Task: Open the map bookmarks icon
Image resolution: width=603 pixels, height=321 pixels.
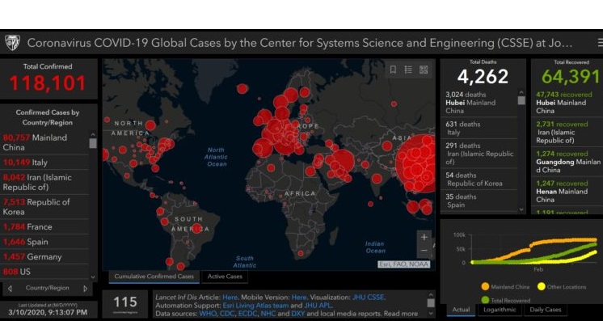Action: point(393,70)
